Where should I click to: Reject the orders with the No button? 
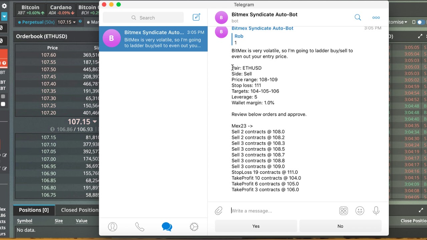[340, 226]
